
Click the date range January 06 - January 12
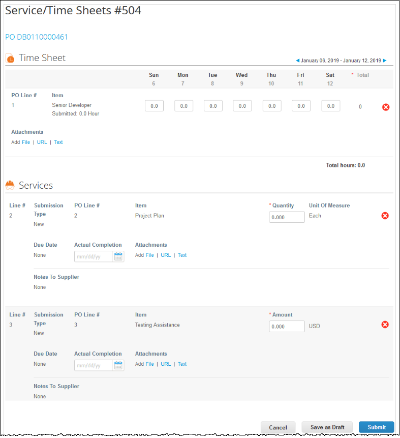tap(341, 61)
